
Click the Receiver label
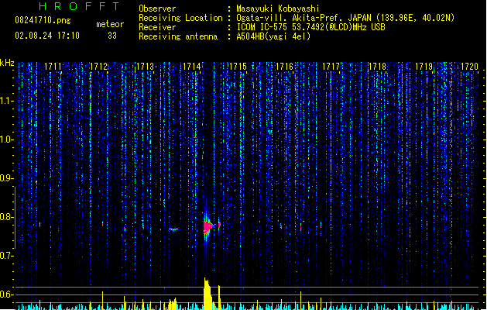point(157,27)
